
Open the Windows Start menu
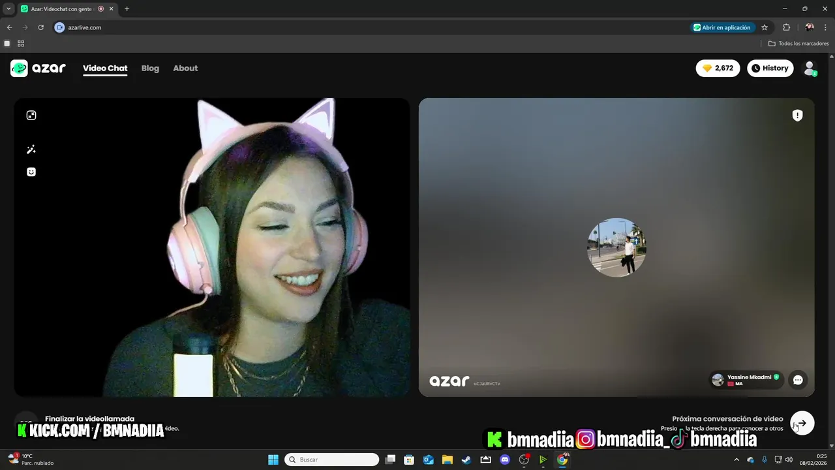tap(273, 460)
